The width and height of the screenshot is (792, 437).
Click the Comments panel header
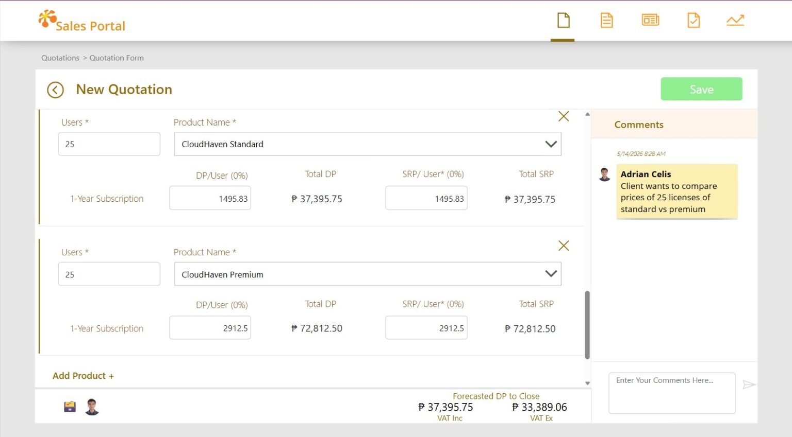(674, 125)
